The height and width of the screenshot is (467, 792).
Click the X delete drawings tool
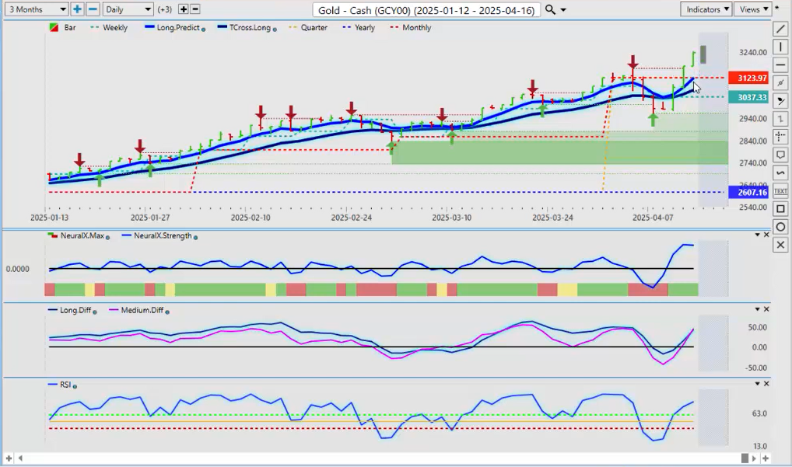pyautogui.click(x=780, y=245)
